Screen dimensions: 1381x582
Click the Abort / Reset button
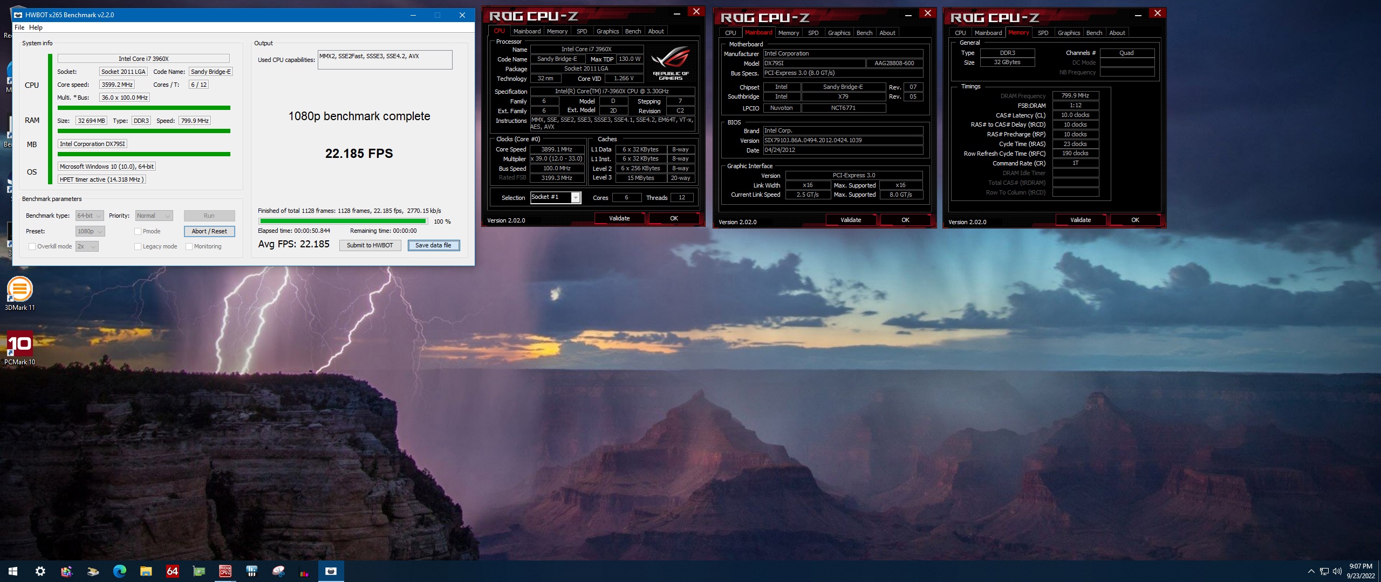(x=209, y=231)
